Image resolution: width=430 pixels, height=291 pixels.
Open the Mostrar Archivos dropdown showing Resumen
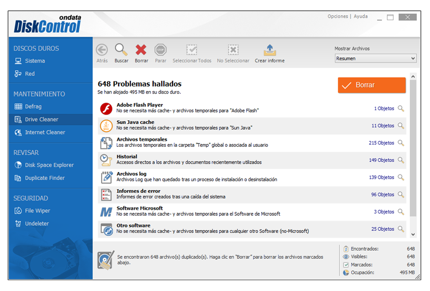click(376, 58)
